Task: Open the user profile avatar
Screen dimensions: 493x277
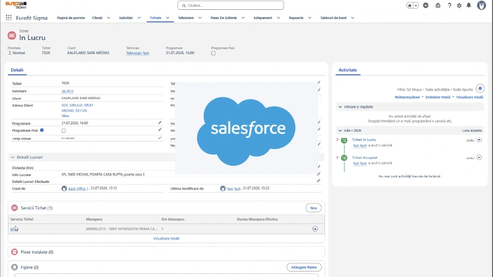Action: [481, 6]
